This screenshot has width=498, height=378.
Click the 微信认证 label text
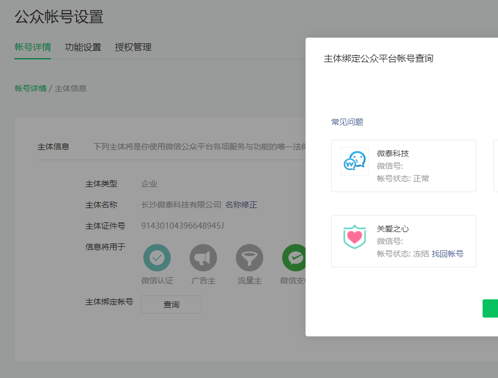coord(157,281)
